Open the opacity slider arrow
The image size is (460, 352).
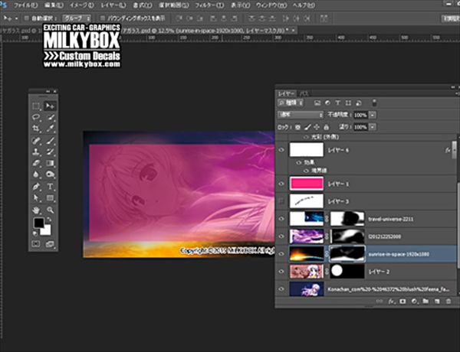pyautogui.click(x=373, y=115)
